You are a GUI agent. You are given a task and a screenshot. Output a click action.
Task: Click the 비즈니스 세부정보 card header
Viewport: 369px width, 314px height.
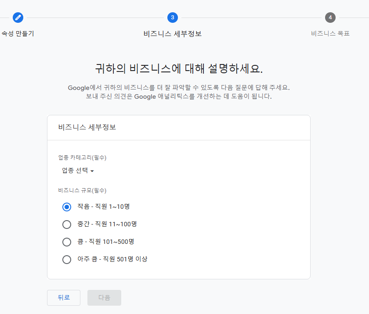[x=87, y=127]
